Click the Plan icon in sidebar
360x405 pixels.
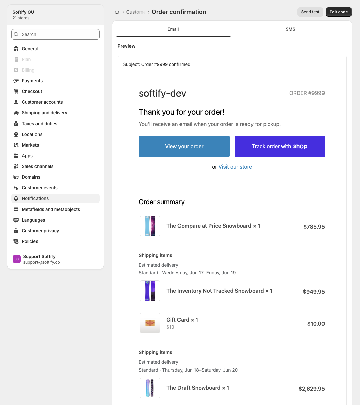(16, 59)
